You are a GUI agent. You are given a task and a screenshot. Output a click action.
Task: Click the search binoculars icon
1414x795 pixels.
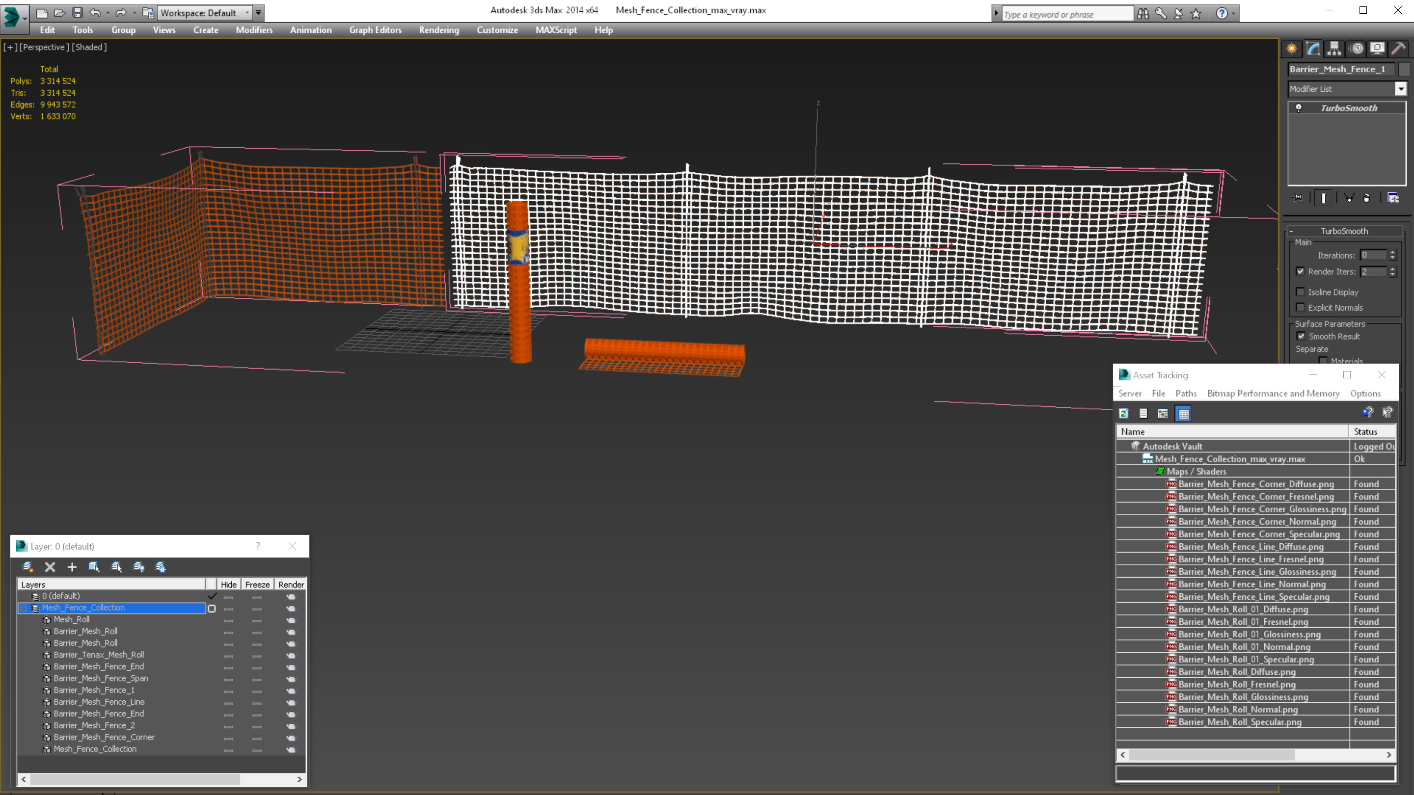coord(1143,13)
